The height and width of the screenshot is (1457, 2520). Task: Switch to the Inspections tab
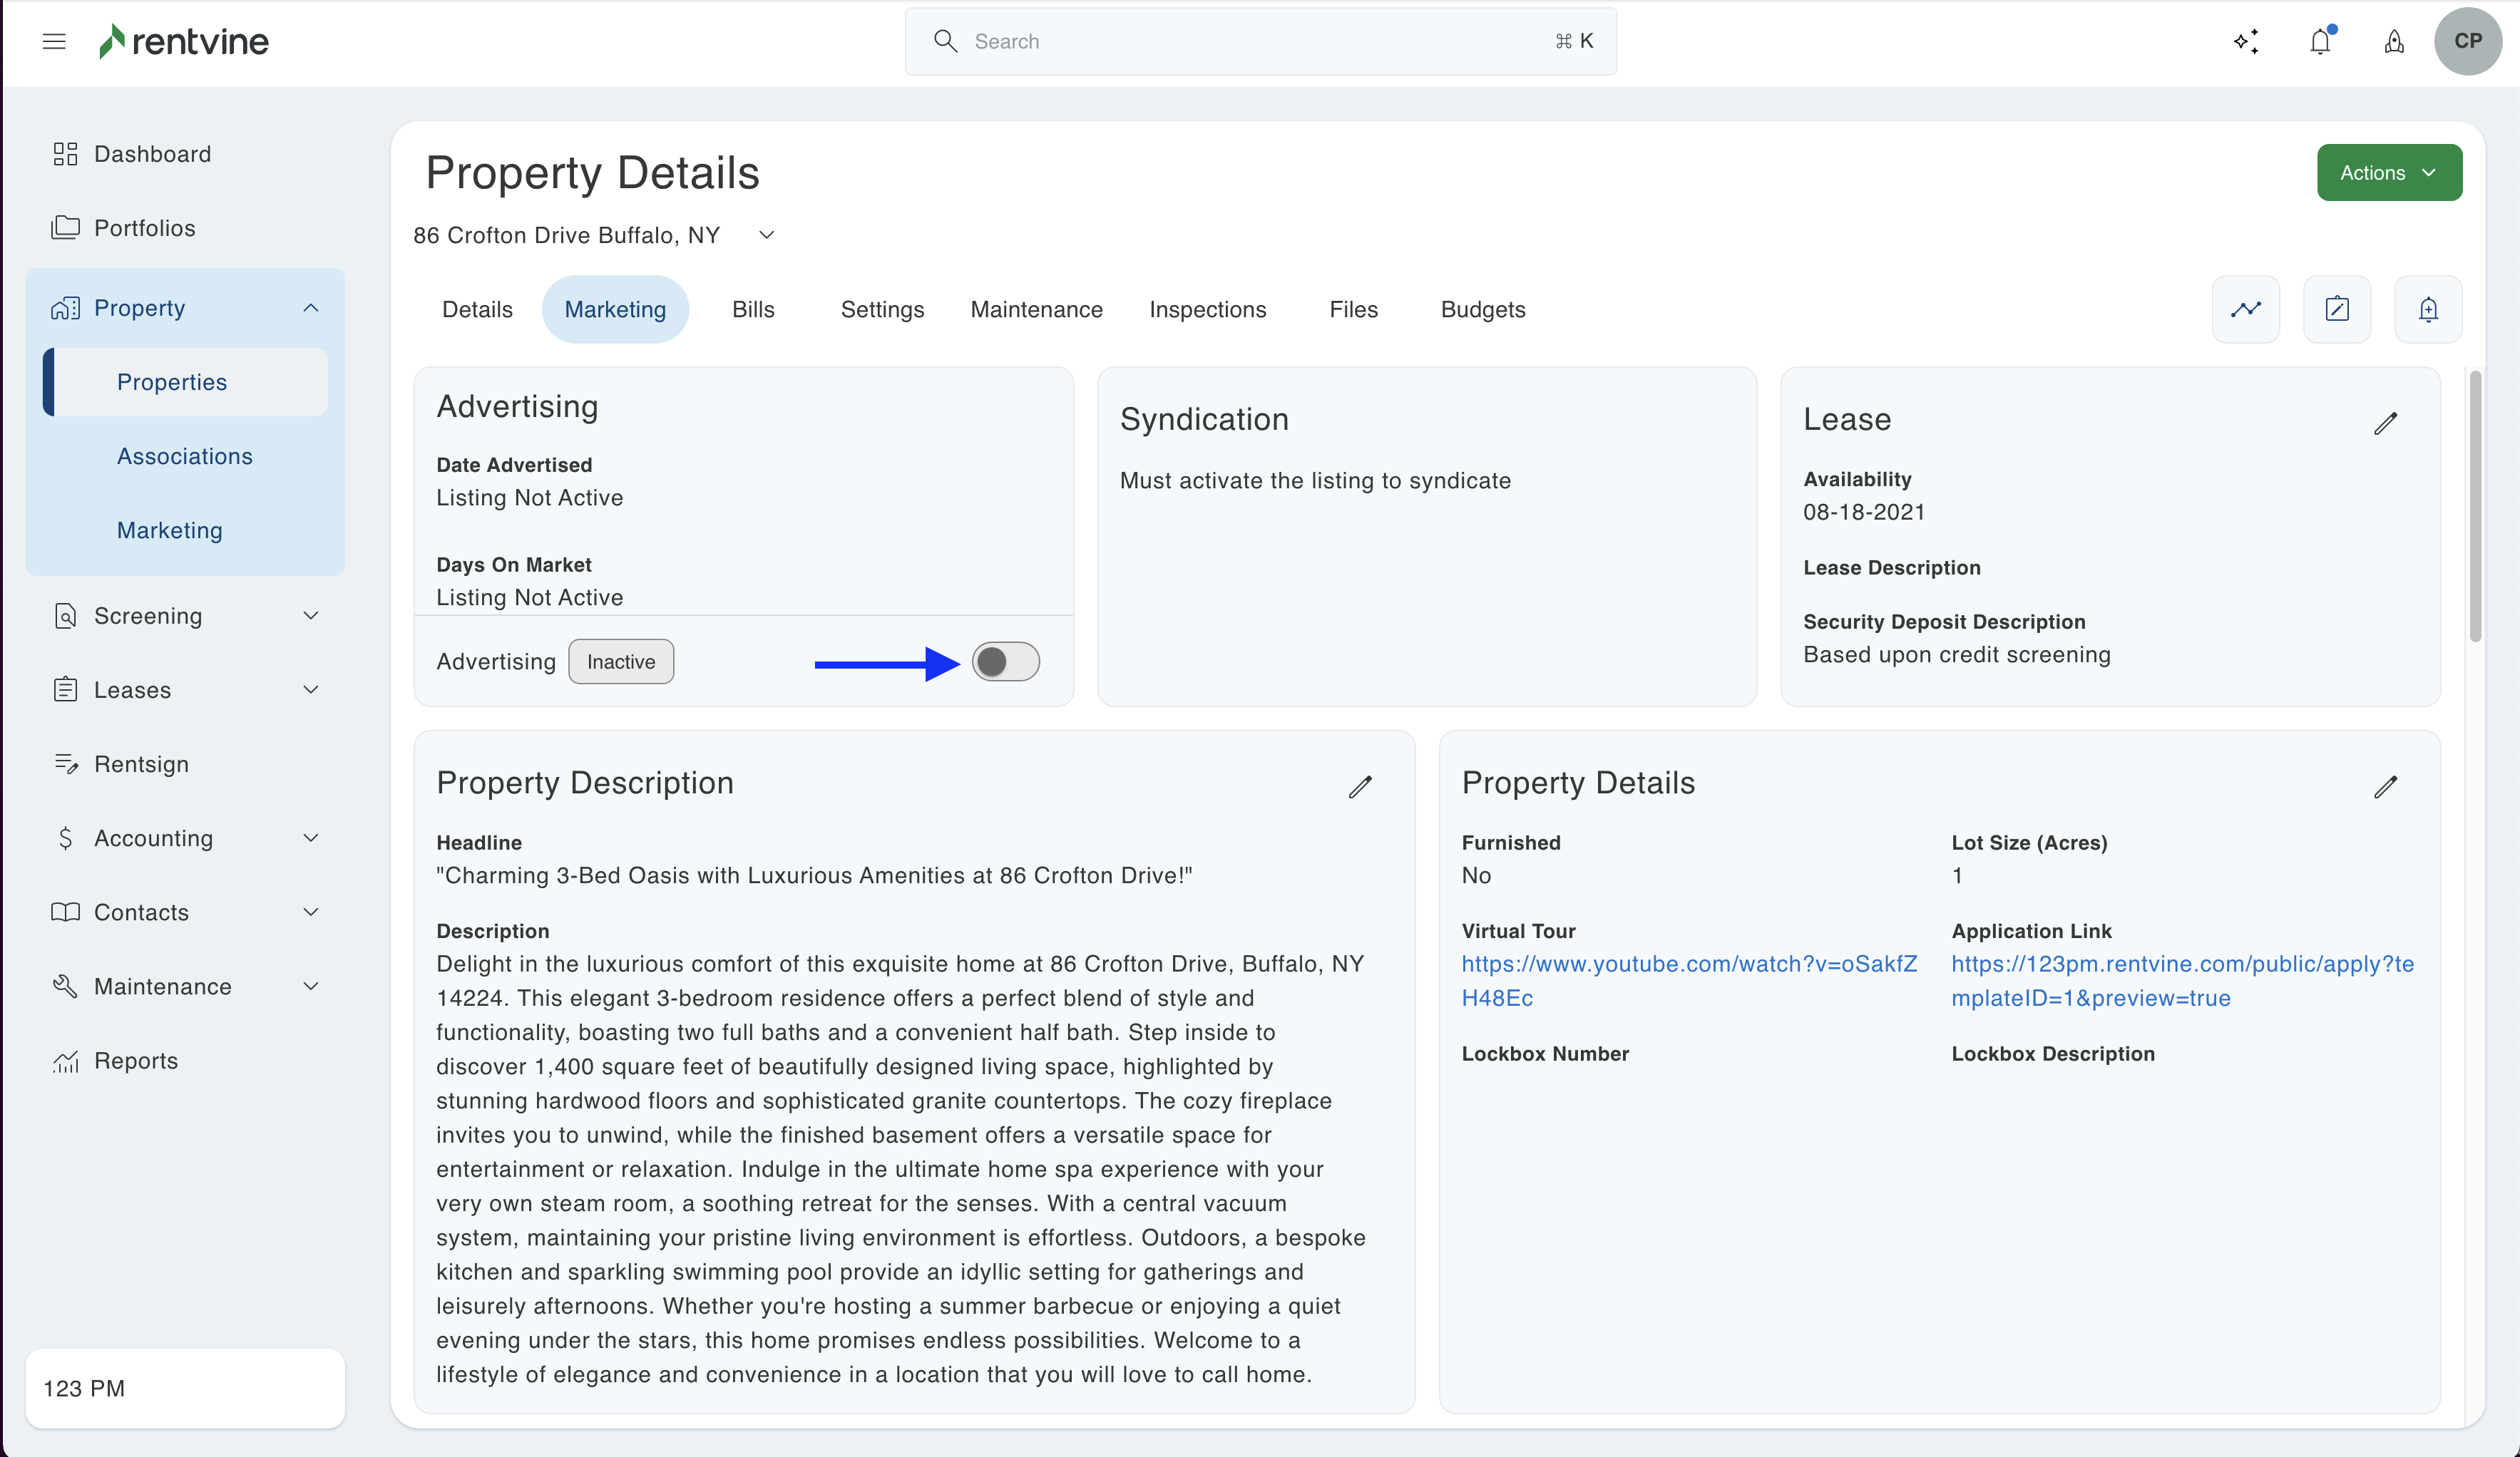[x=1207, y=309]
